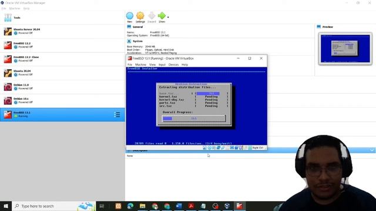
Task: Close the FreeBSD 13.1 VM window
Action: pyautogui.click(x=261, y=59)
